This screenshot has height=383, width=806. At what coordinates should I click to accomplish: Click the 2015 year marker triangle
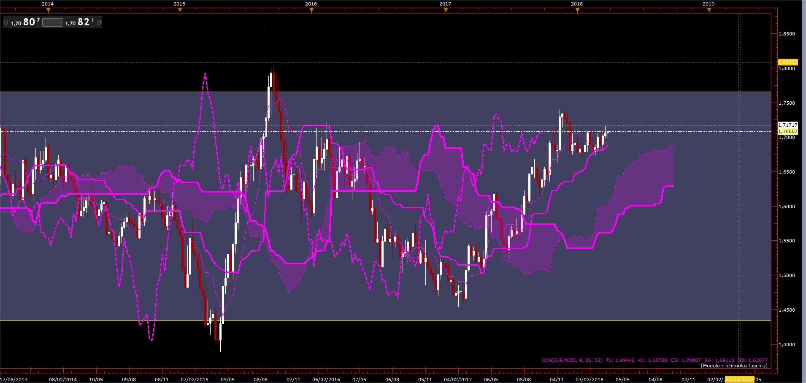pyautogui.click(x=180, y=11)
